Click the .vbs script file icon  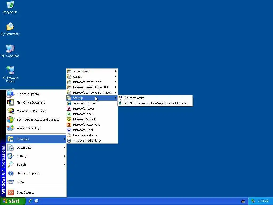pos(120,103)
